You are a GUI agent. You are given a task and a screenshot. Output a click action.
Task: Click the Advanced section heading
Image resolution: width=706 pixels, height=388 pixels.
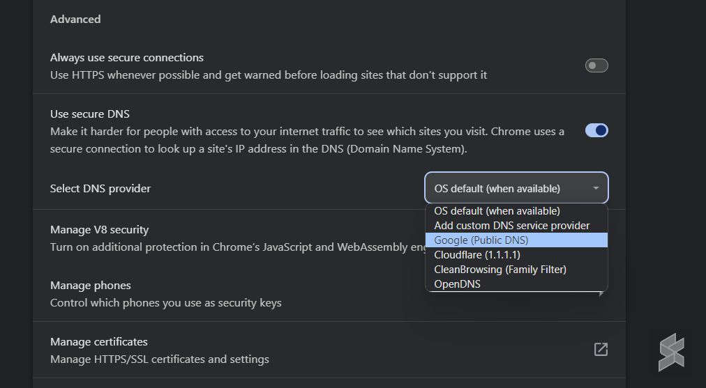coord(75,20)
